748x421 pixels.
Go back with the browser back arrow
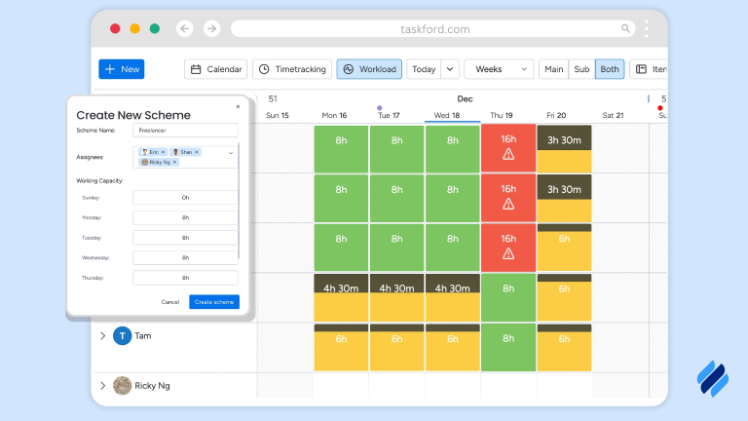point(185,28)
